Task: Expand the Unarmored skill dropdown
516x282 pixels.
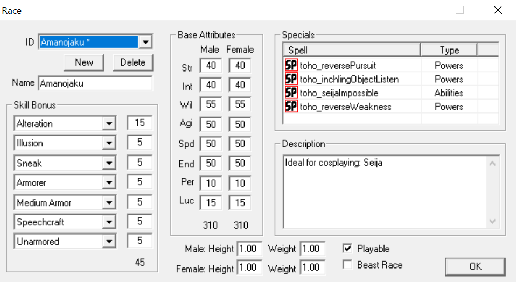Action: (110, 242)
